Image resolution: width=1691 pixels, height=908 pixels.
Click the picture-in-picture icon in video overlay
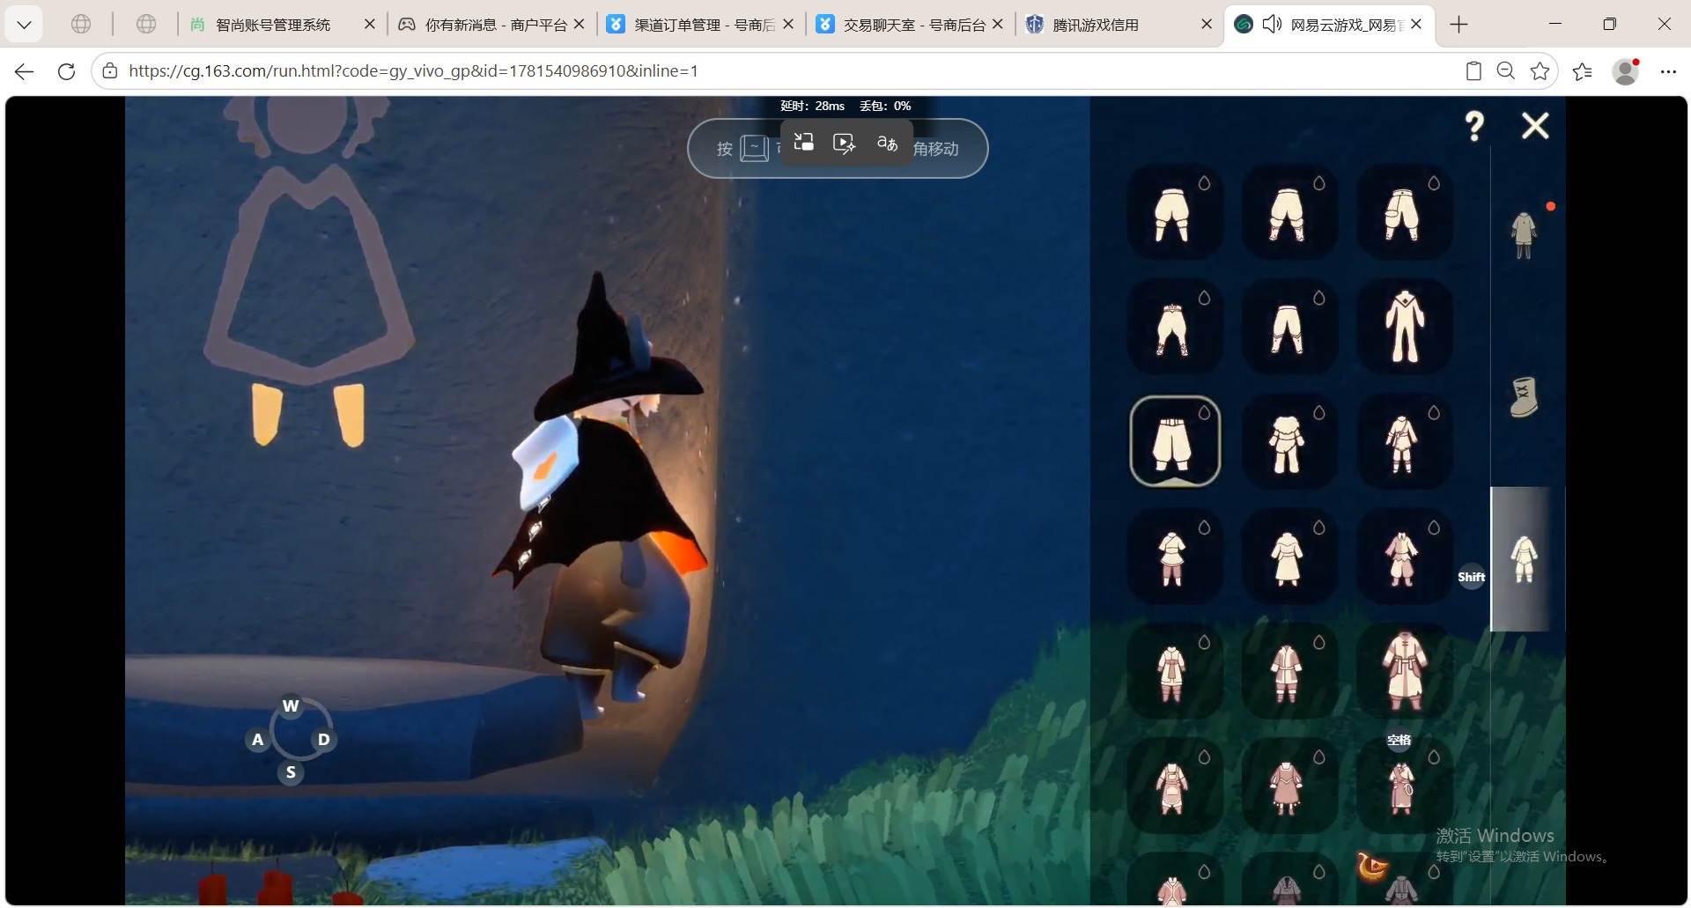tap(803, 143)
